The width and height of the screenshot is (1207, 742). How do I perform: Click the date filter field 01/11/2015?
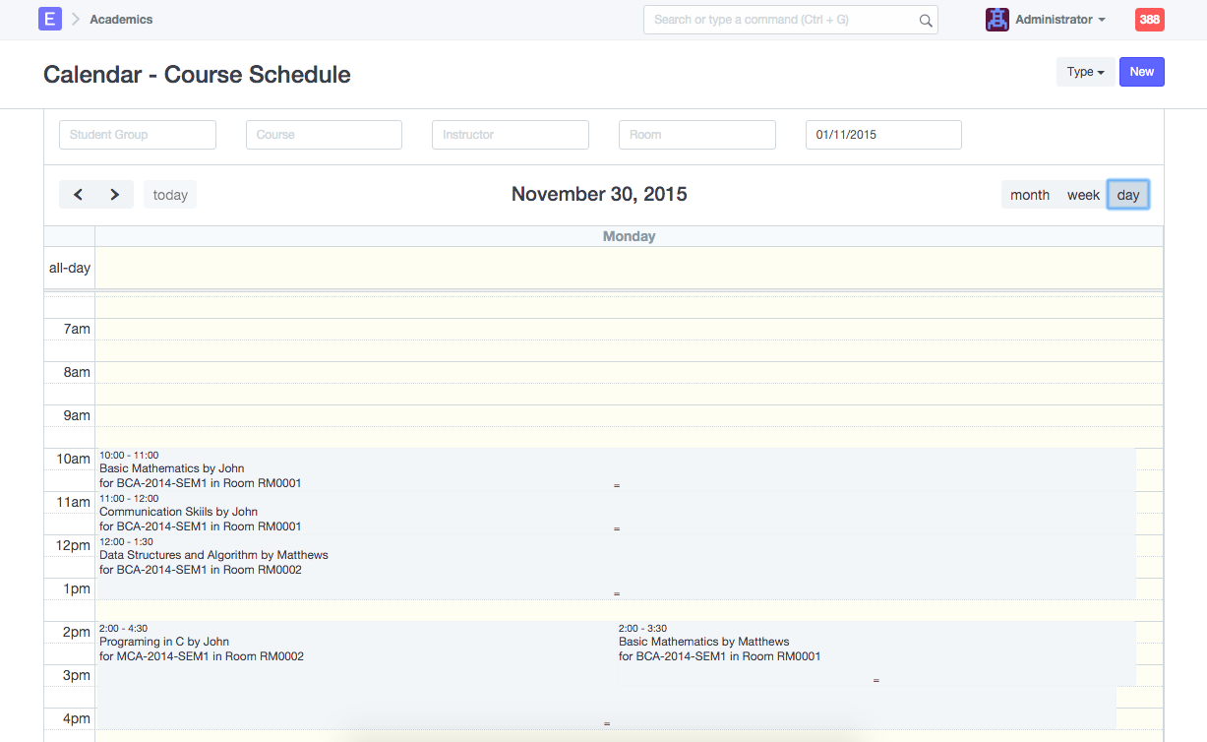coord(883,135)
